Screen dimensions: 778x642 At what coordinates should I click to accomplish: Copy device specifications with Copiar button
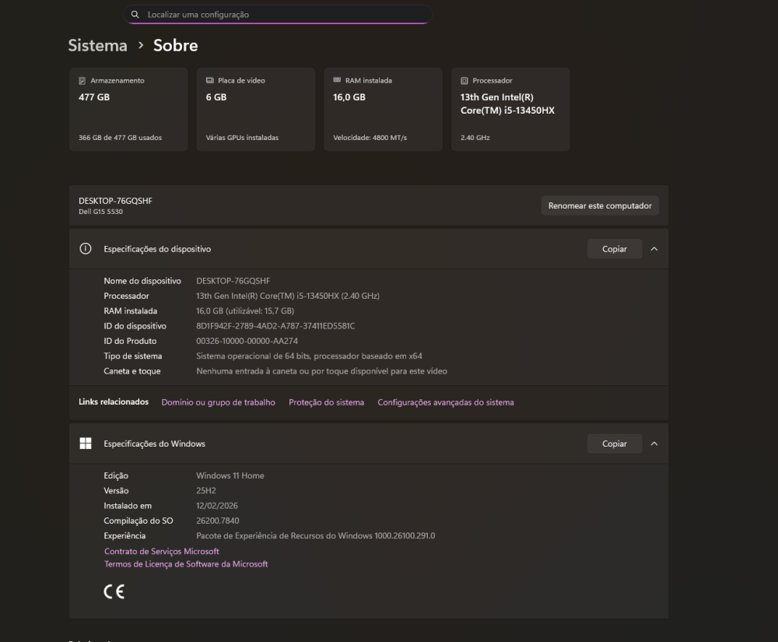pos(614,249)
